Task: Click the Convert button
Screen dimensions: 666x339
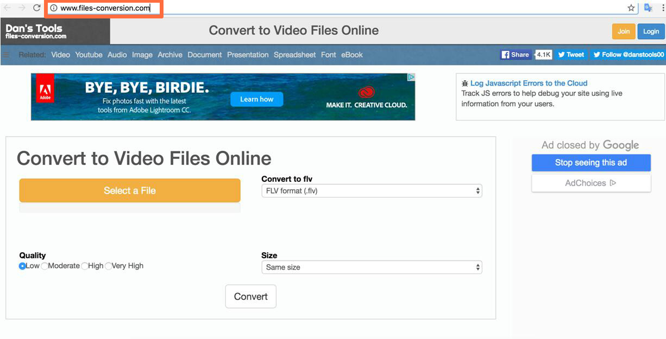Action: coord(251,297)
